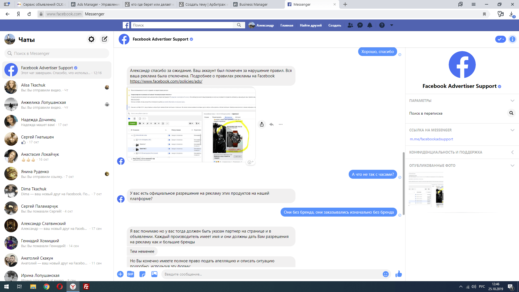Open plus attachments menu

(120, 274)
